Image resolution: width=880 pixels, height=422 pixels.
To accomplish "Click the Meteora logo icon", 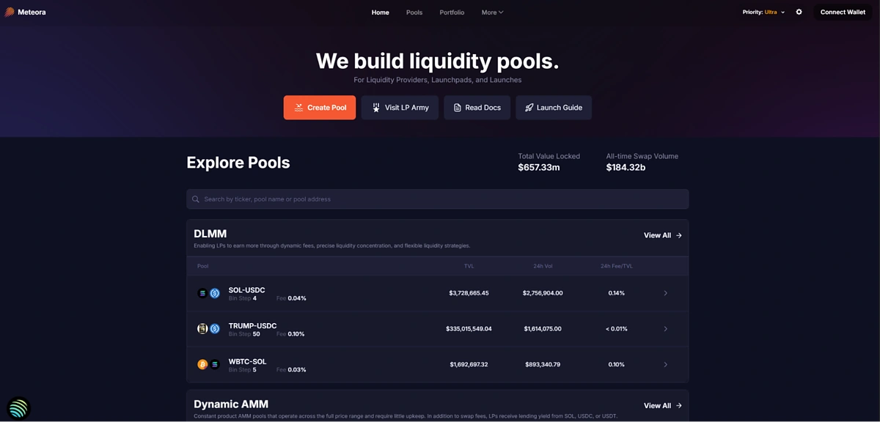I will click(10, 12).
